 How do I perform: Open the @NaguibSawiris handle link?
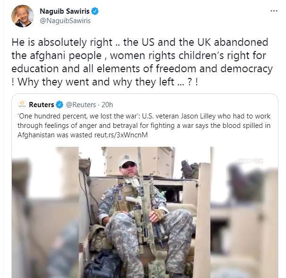65,21
